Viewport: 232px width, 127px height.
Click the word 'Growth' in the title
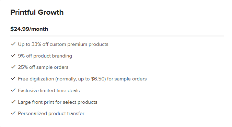[x=50, y=12]
